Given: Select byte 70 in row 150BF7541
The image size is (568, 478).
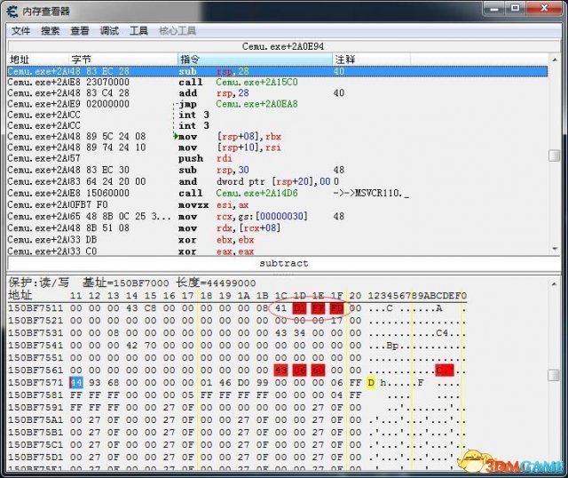Looking at the screenshot, I should tap(150, 346).
